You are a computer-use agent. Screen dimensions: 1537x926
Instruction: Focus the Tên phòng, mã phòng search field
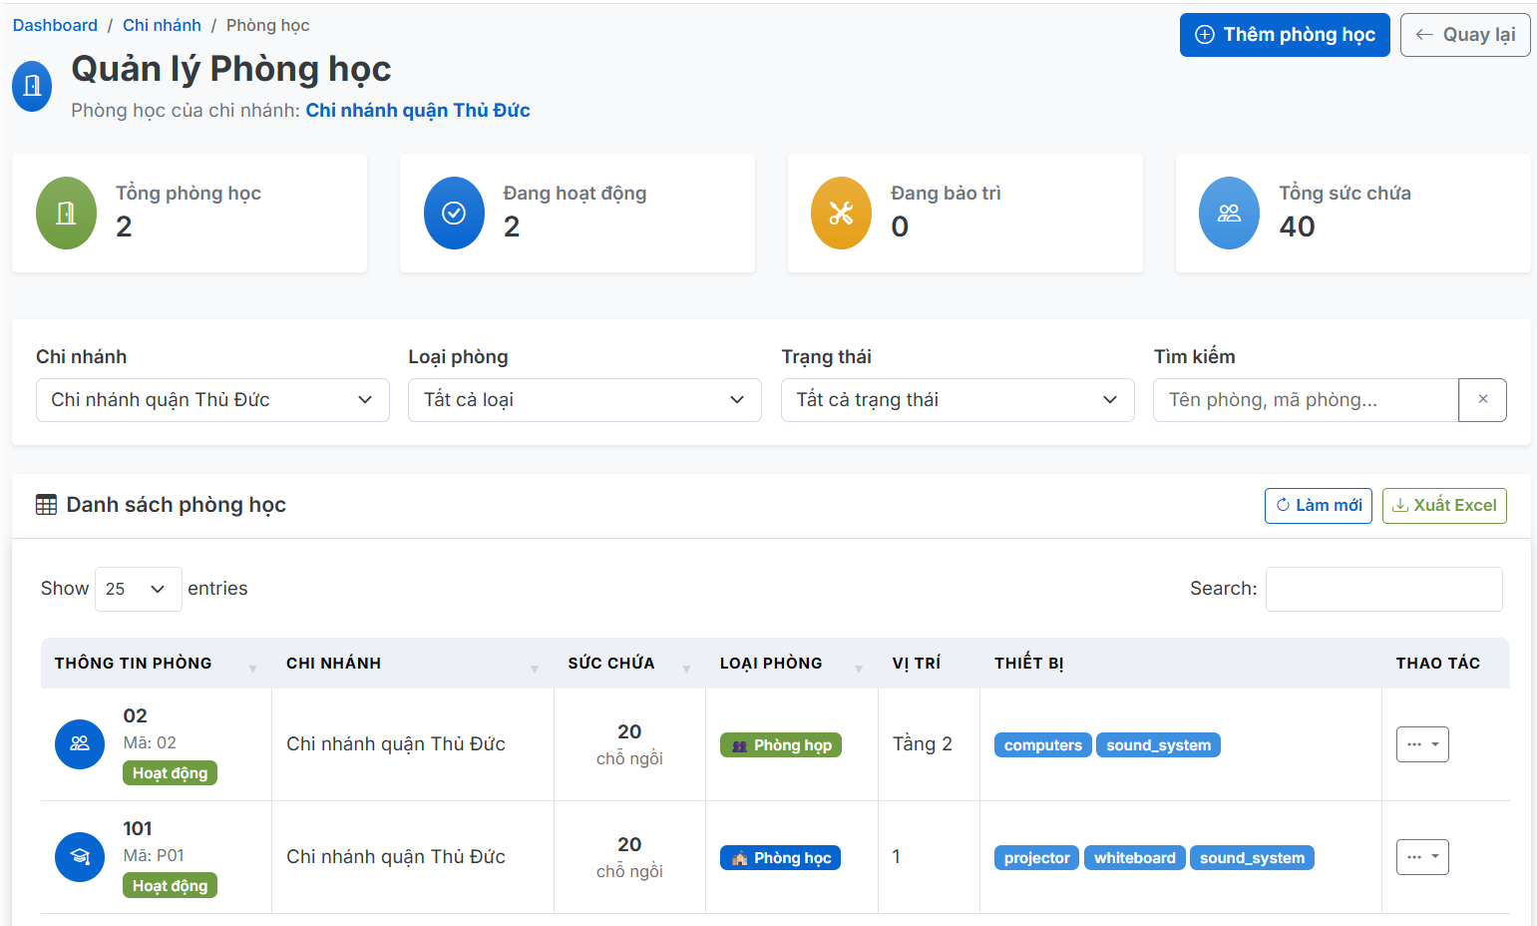pos(1305,400)
